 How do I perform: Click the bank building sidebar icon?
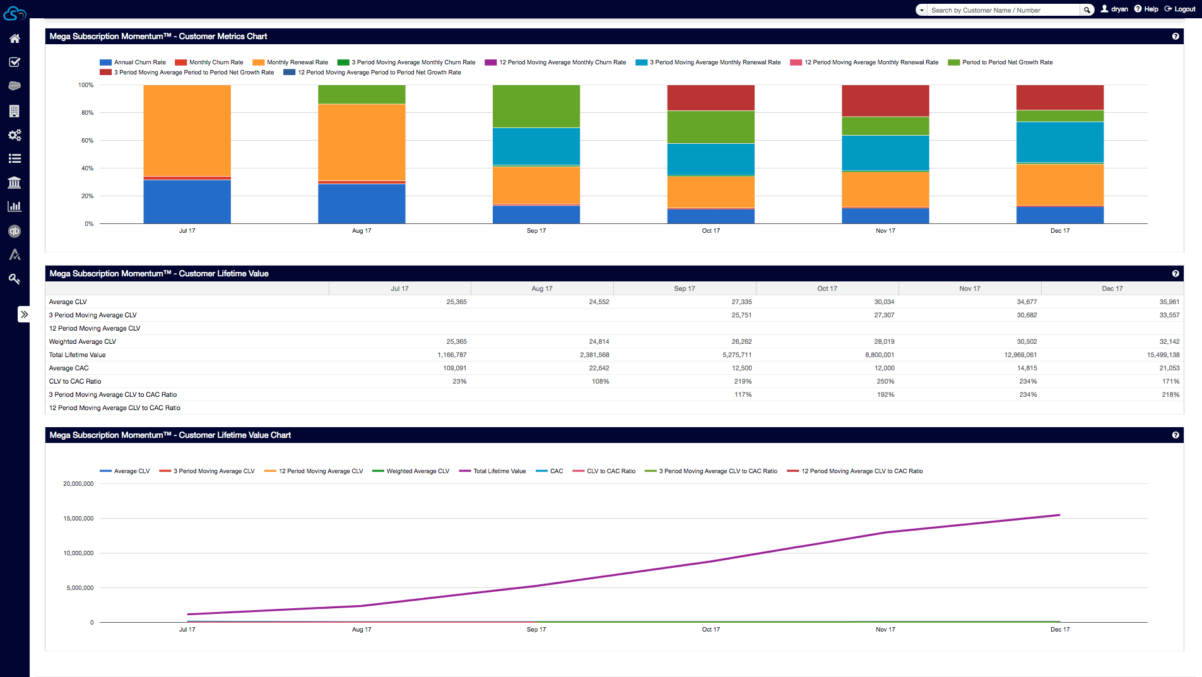15,183
